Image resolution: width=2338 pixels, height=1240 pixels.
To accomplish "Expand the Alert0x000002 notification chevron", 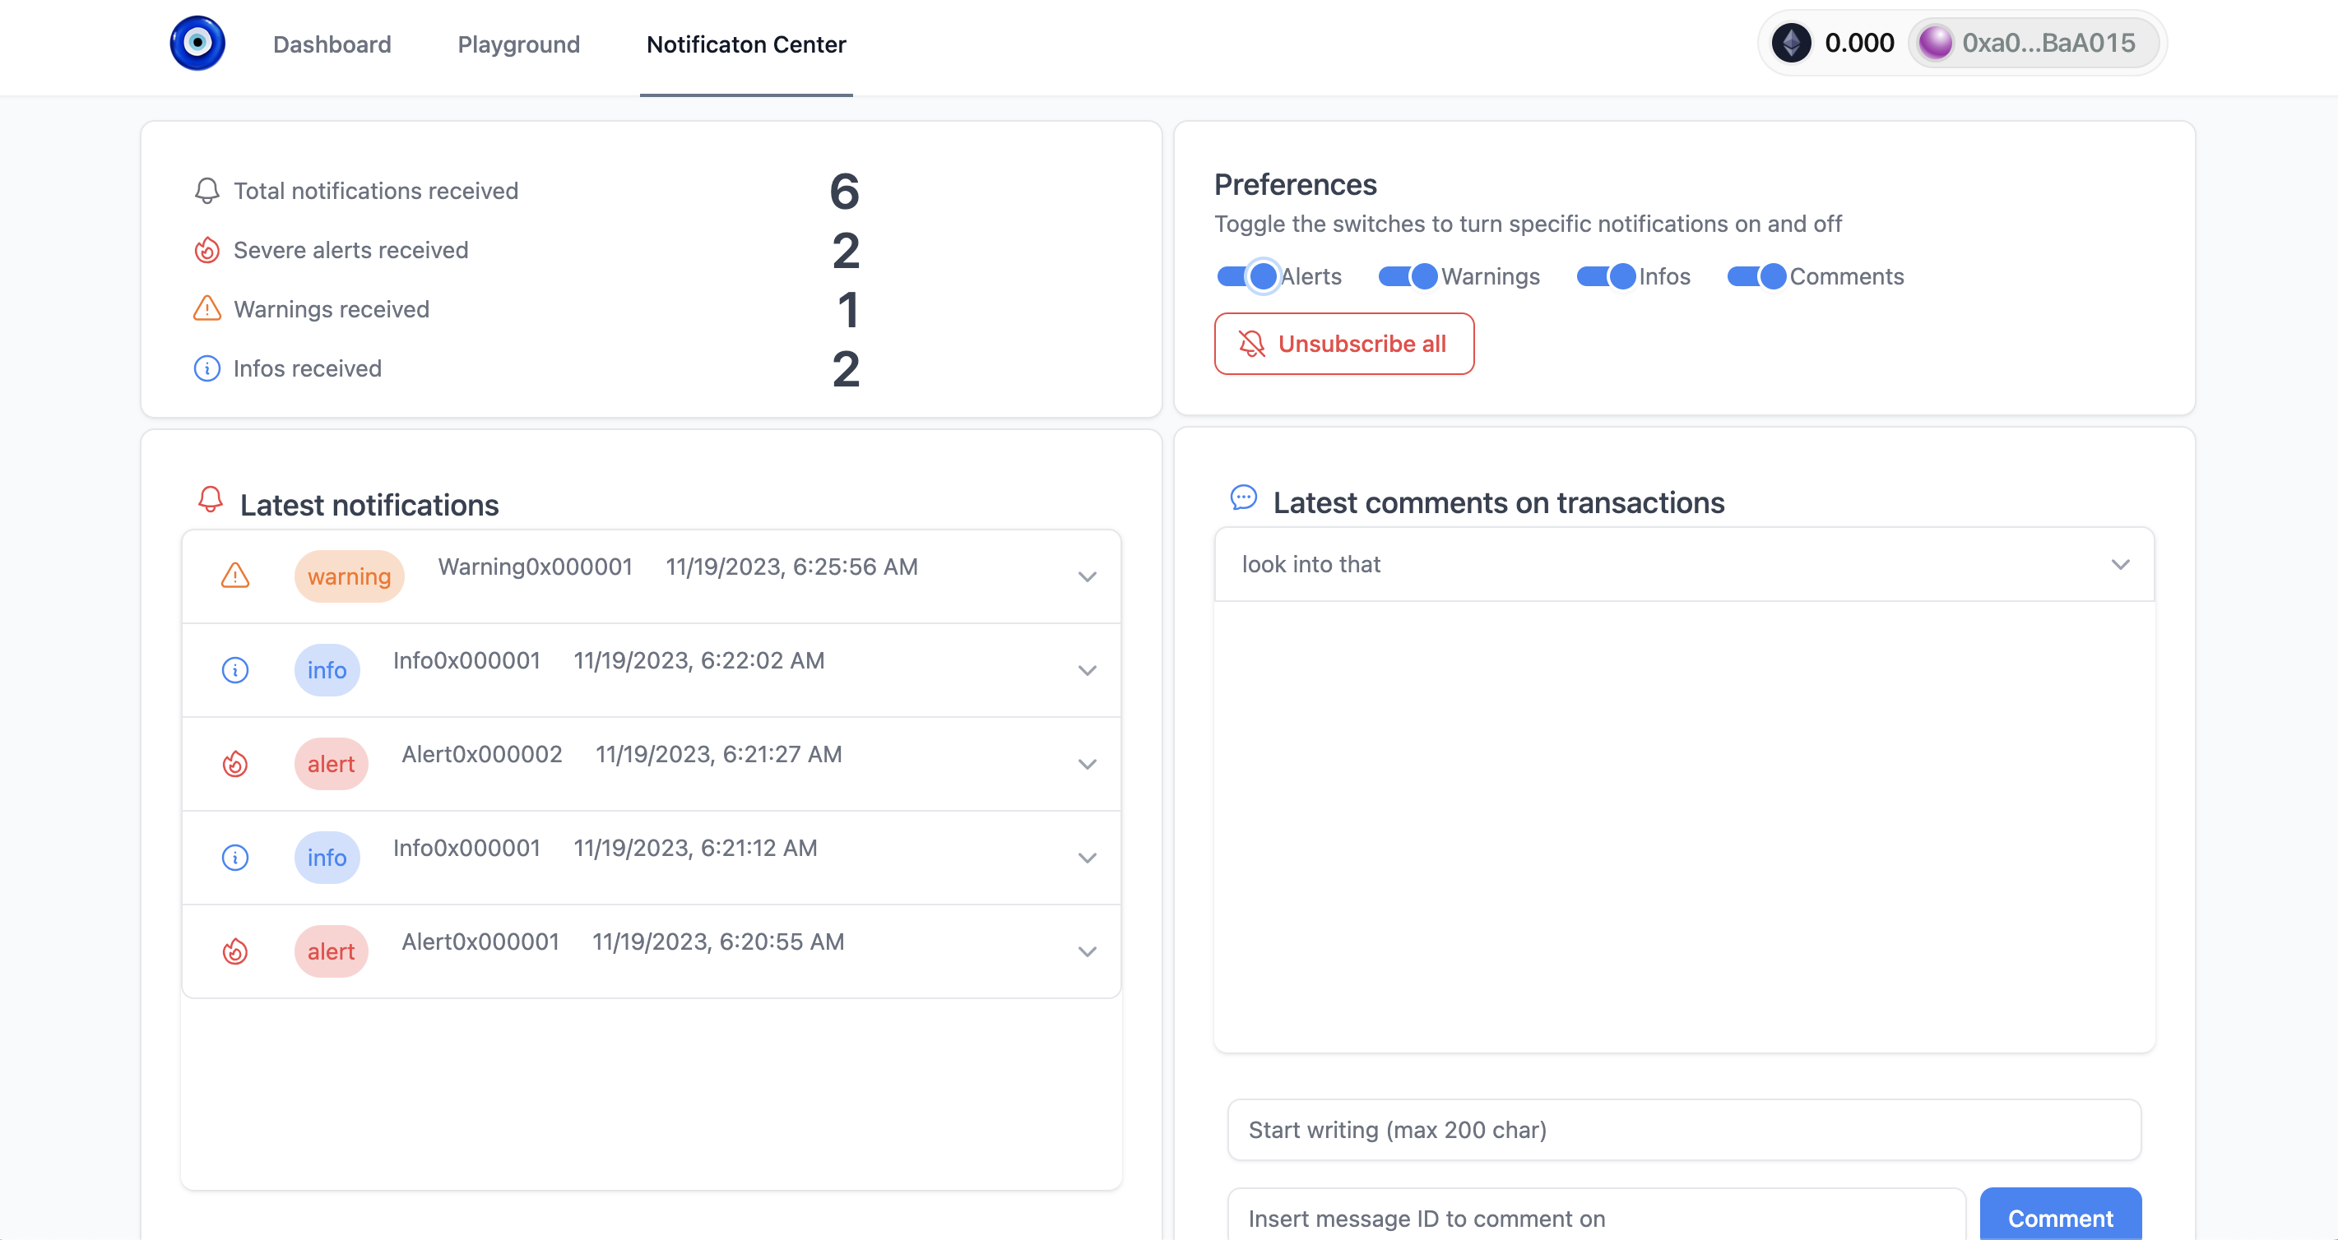I will click(1088, 764).
